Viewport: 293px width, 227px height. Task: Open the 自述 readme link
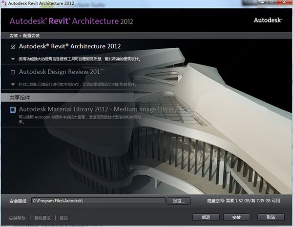click(63, 218)
